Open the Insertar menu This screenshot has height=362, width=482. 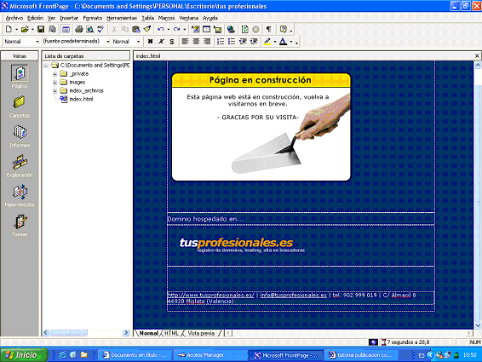69,18
